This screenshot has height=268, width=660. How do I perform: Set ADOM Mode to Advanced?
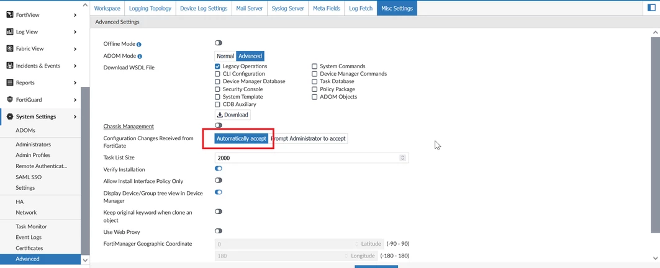[250, 56]
